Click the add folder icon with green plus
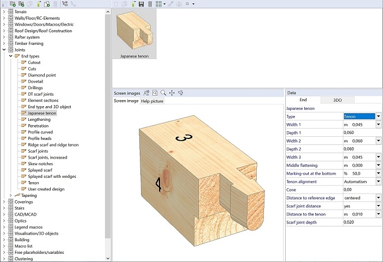 point(13,4)
